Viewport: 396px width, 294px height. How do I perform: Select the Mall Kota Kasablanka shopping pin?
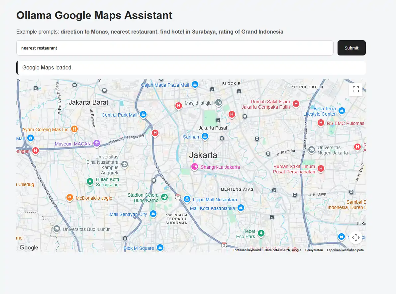click(241, 208)
